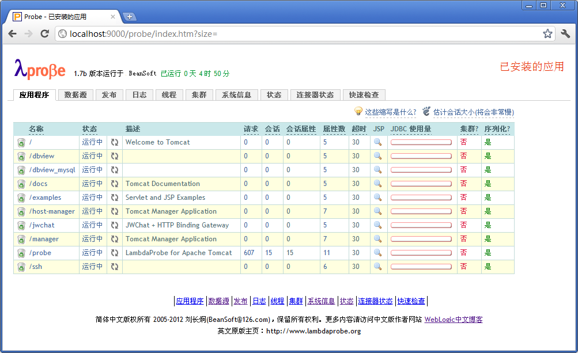Image resolution: width=578 pixels, height=353 pixels.
Task: Toggle running status 运行中 for /manager
Action: click(x=92, y=239)
